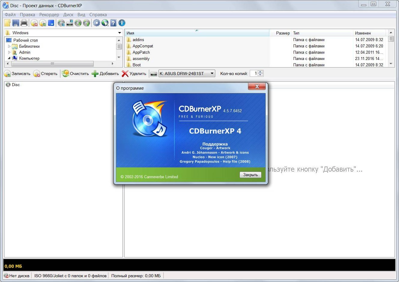Select Компьютер in folder tree
Image resolution: width=399 pixels, height=282 pixels.
pyautogui.click(x=29, y=58)
